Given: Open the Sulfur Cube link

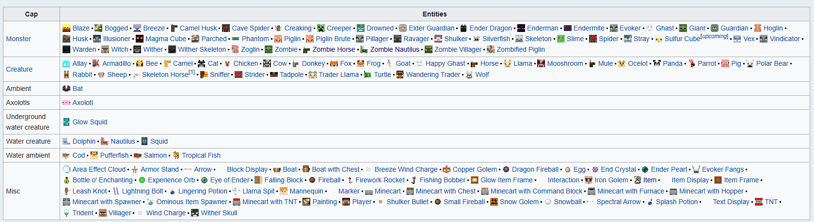Looking at the screenshot, I should [x=682, y=39].
